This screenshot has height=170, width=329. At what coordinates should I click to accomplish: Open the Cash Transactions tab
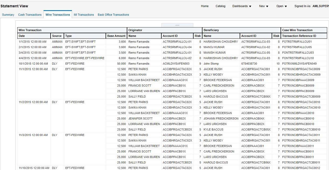(x=30, y=15)
